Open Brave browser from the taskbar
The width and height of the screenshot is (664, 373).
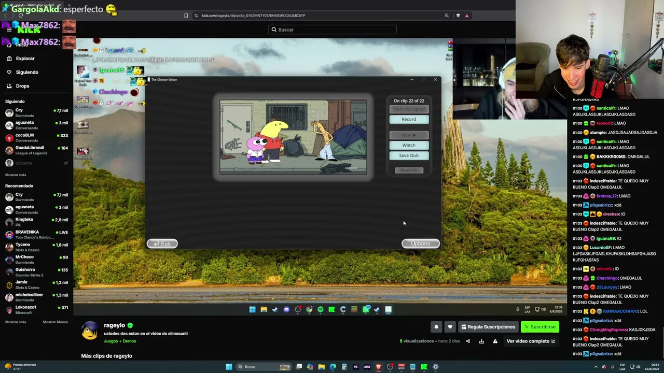pyautogui.click(x=379, y=367)
